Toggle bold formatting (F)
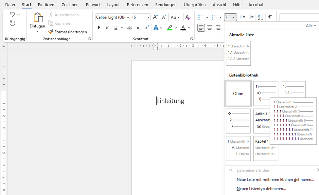This screenshot has width=319, height=195. tap(99, 28)
